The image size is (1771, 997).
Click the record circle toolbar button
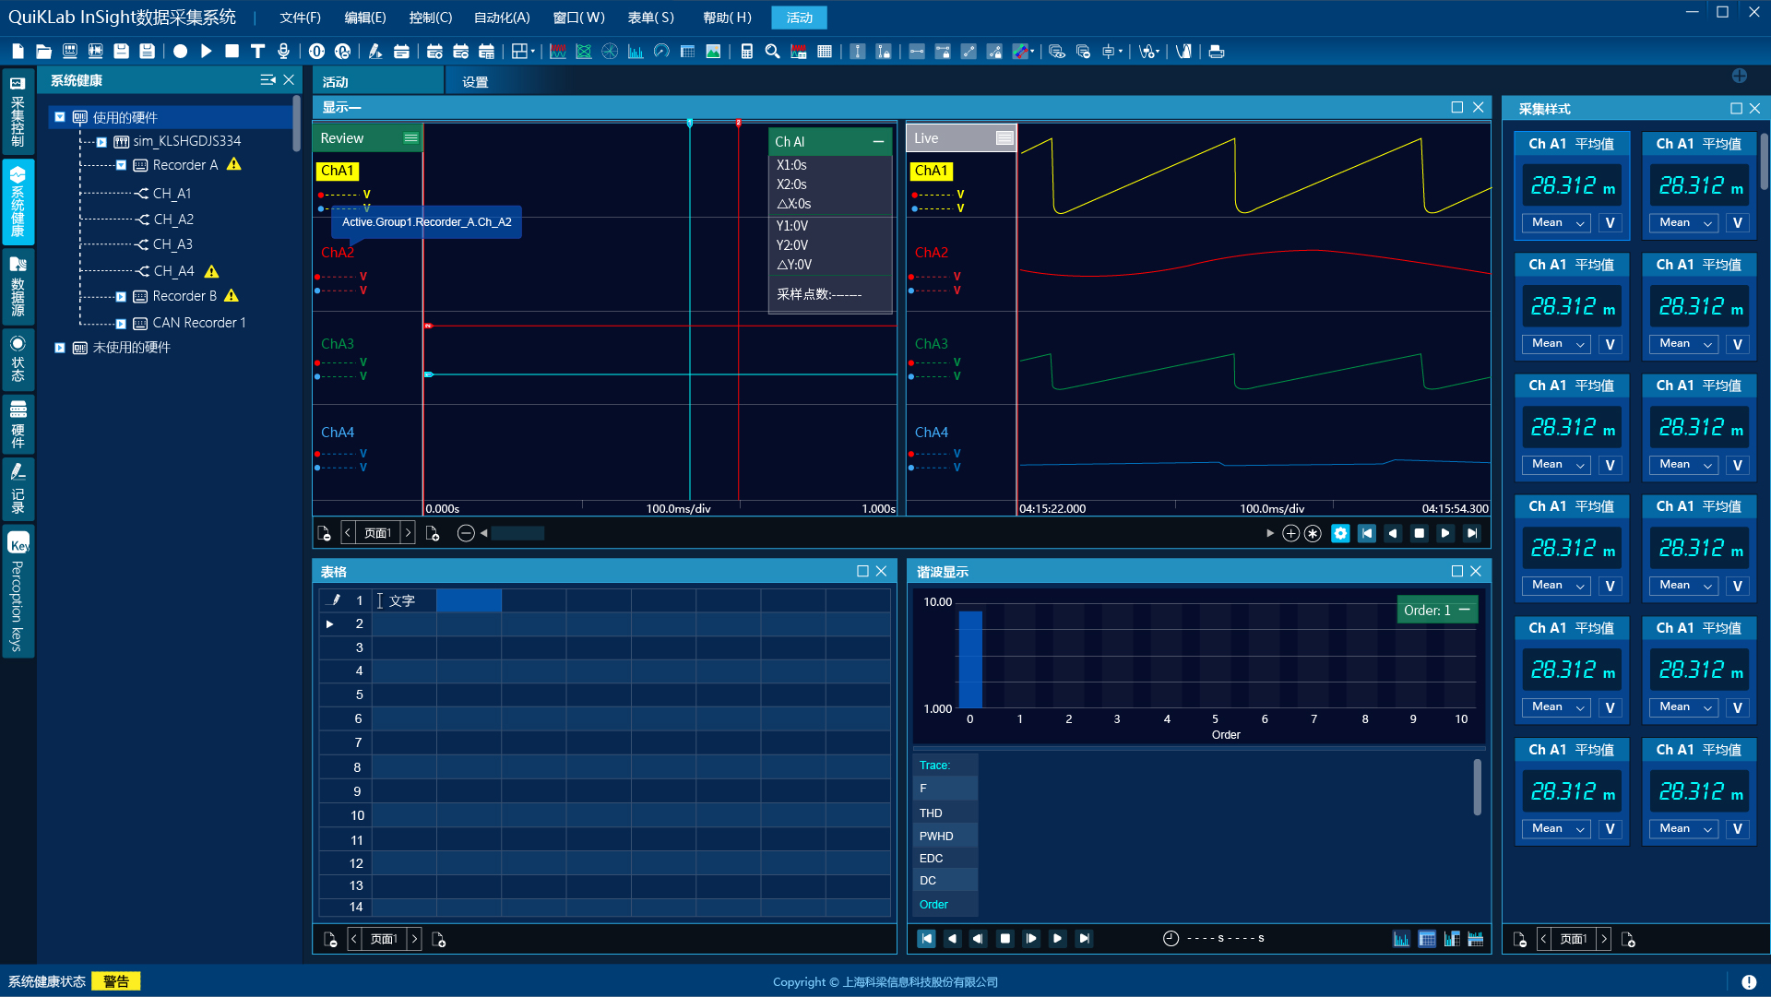point(180,52)
